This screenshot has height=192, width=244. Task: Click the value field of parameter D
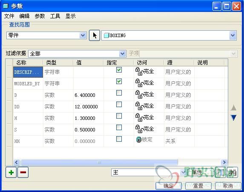[89, 95]
